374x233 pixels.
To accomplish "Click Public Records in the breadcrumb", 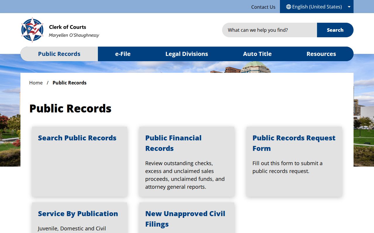I will click(x=70, y=83).
